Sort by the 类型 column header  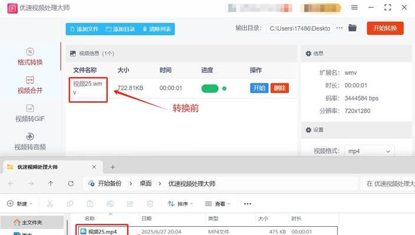[213, 219]
